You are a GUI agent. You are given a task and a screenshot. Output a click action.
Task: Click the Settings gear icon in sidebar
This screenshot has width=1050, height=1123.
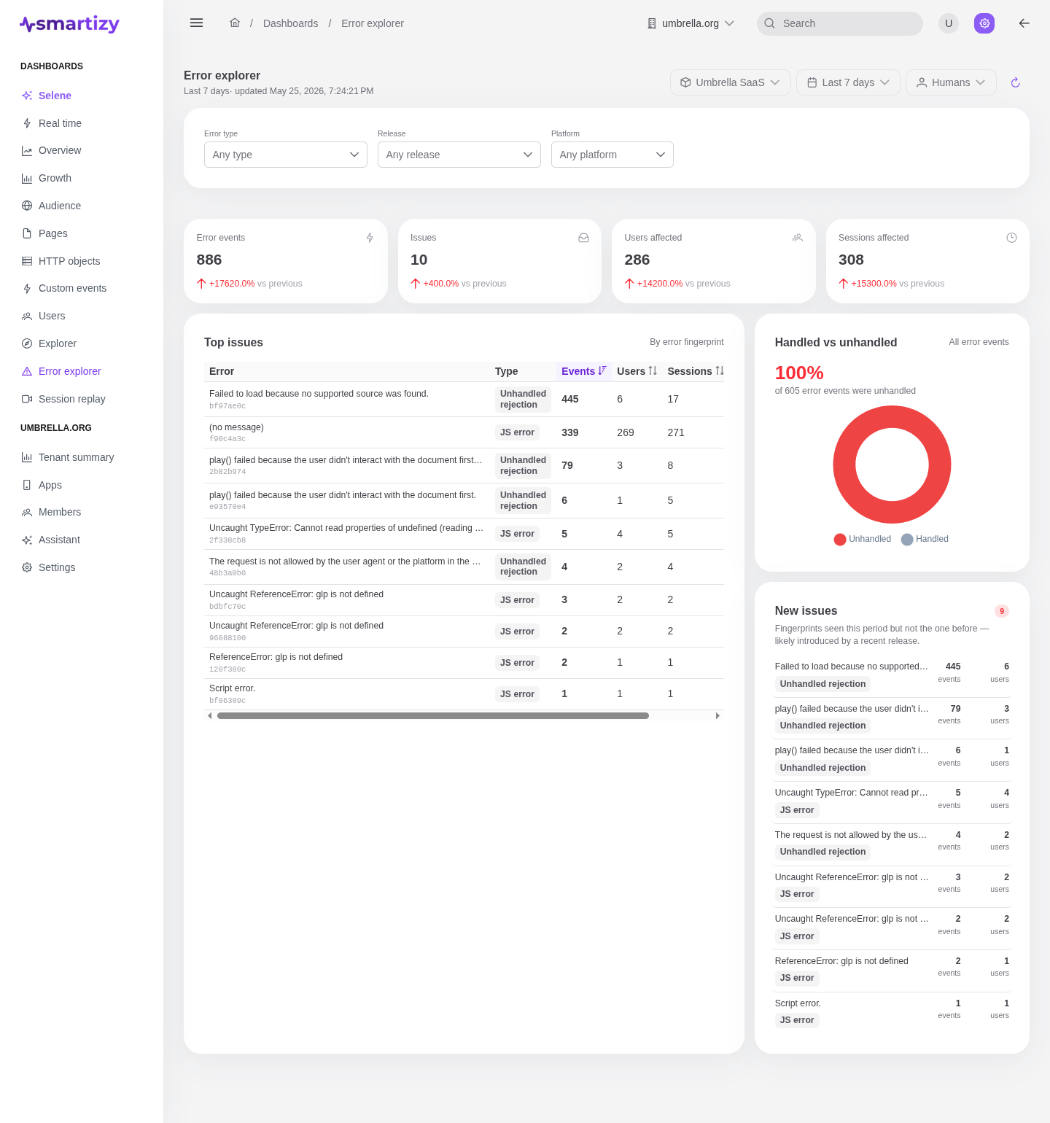[x=27, y=567]
